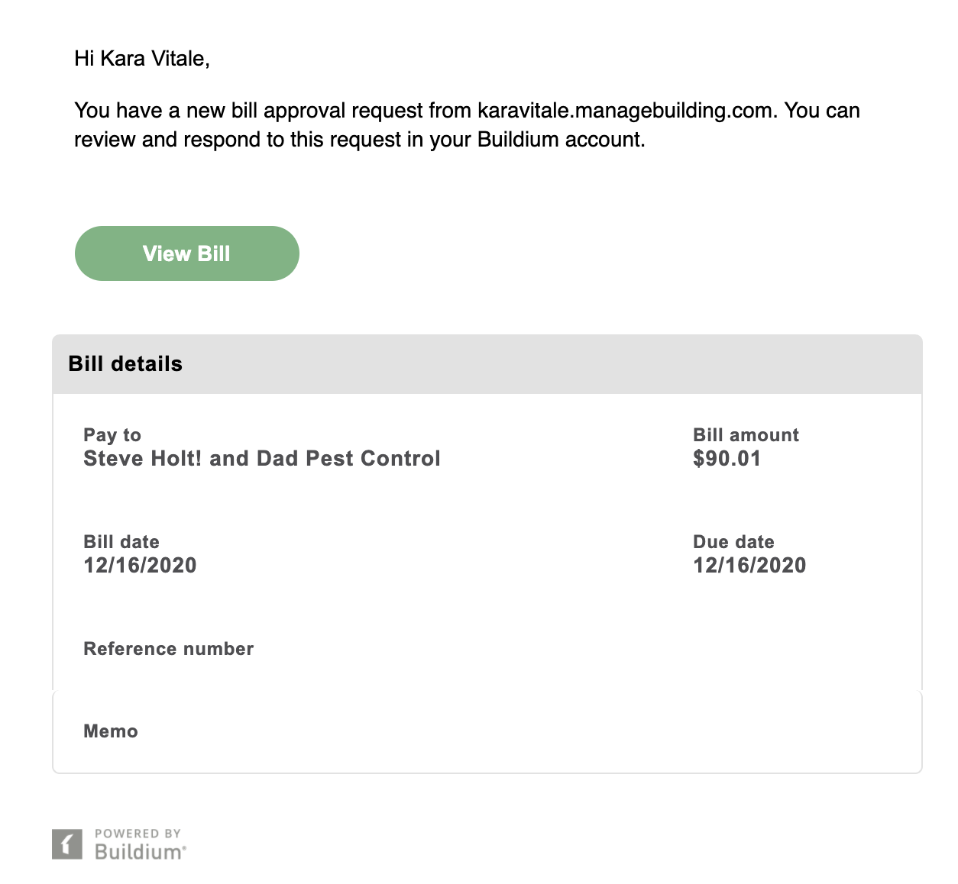The image size is (958, 884).
Task: Click the Memo label
Action: coord(111,731)
